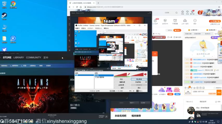Open Steam STORE tab
The image size is (222, 124).
coord(7,58)
